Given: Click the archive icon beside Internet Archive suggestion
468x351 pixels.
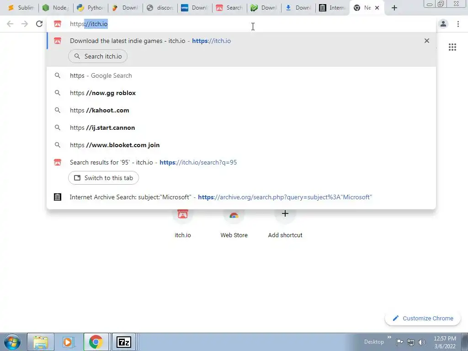Looking at the screenshot, I should [x=58, y=197].
